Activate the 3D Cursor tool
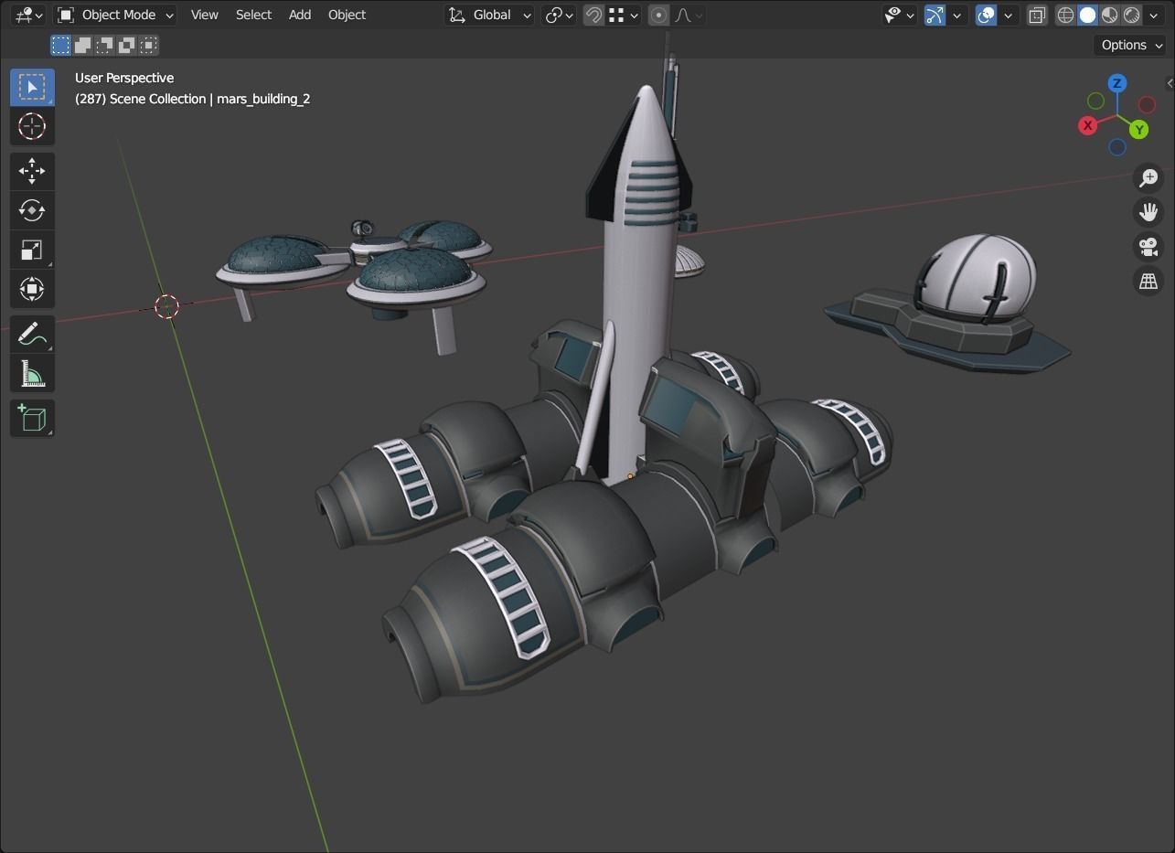 tap(32, 127)
